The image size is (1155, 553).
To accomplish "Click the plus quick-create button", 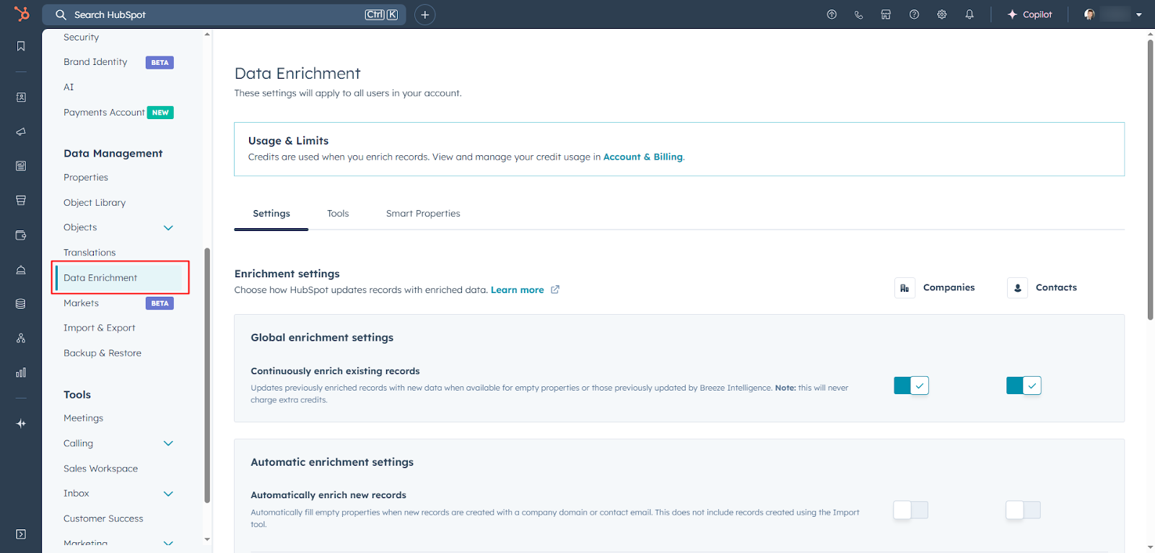I will click(x=425, y=14).
